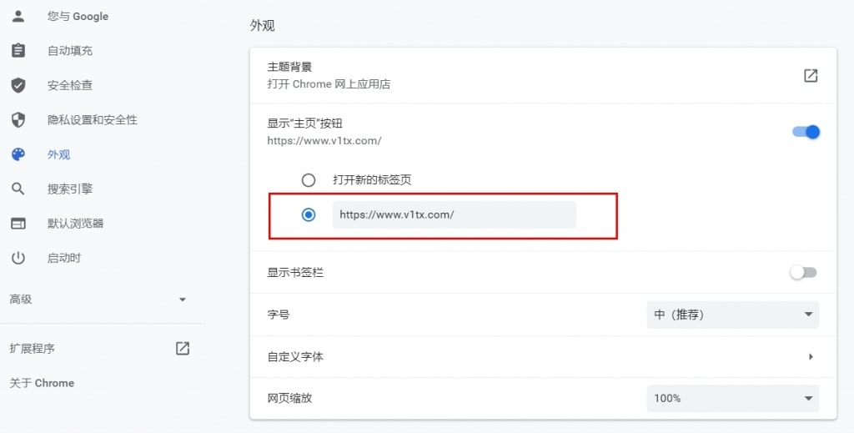
Task: Click the clipboard icon for 自动填充
Action: (x=18, y=51)
